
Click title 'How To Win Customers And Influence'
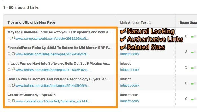coord(59,79)
